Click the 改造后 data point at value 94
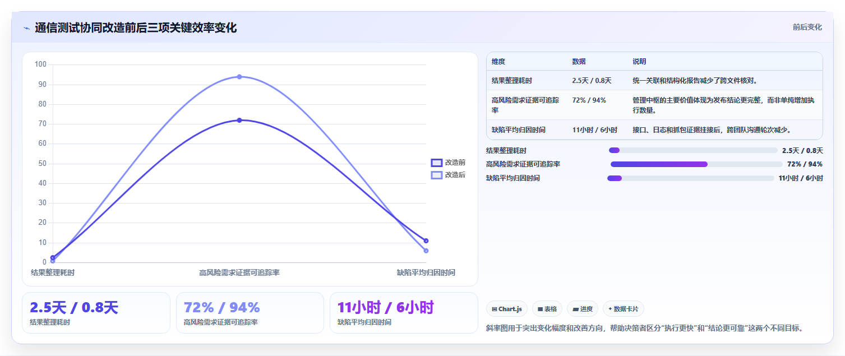The height and width of the screenshot is (356, 845). pos(239,77)
